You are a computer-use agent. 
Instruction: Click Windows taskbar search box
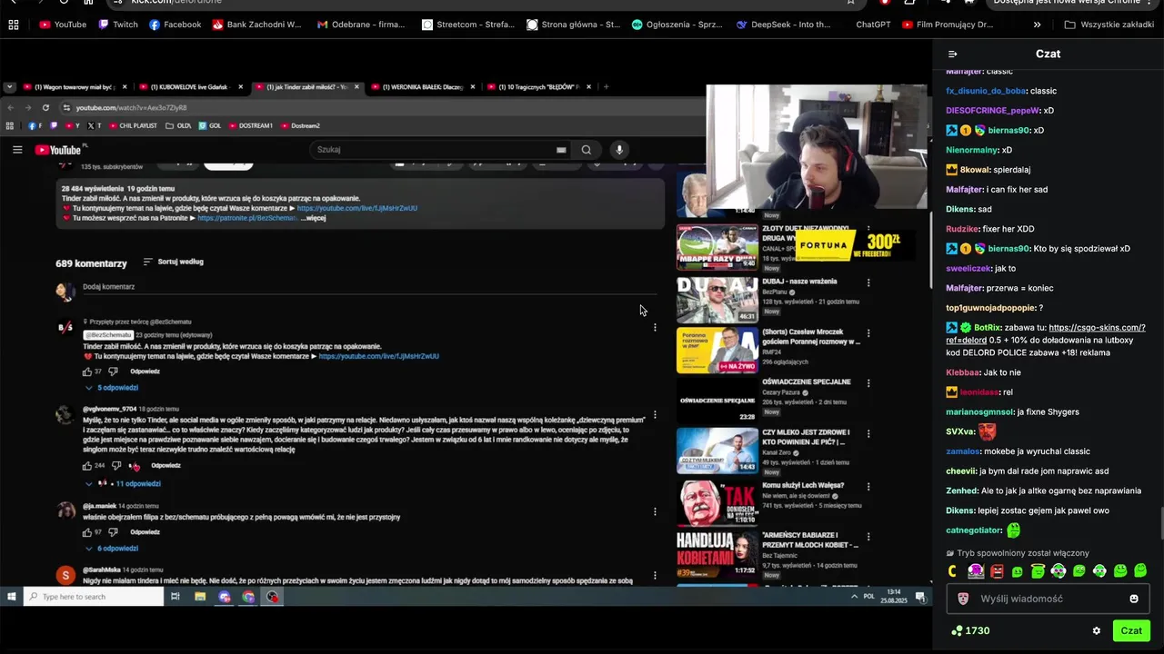94,597
